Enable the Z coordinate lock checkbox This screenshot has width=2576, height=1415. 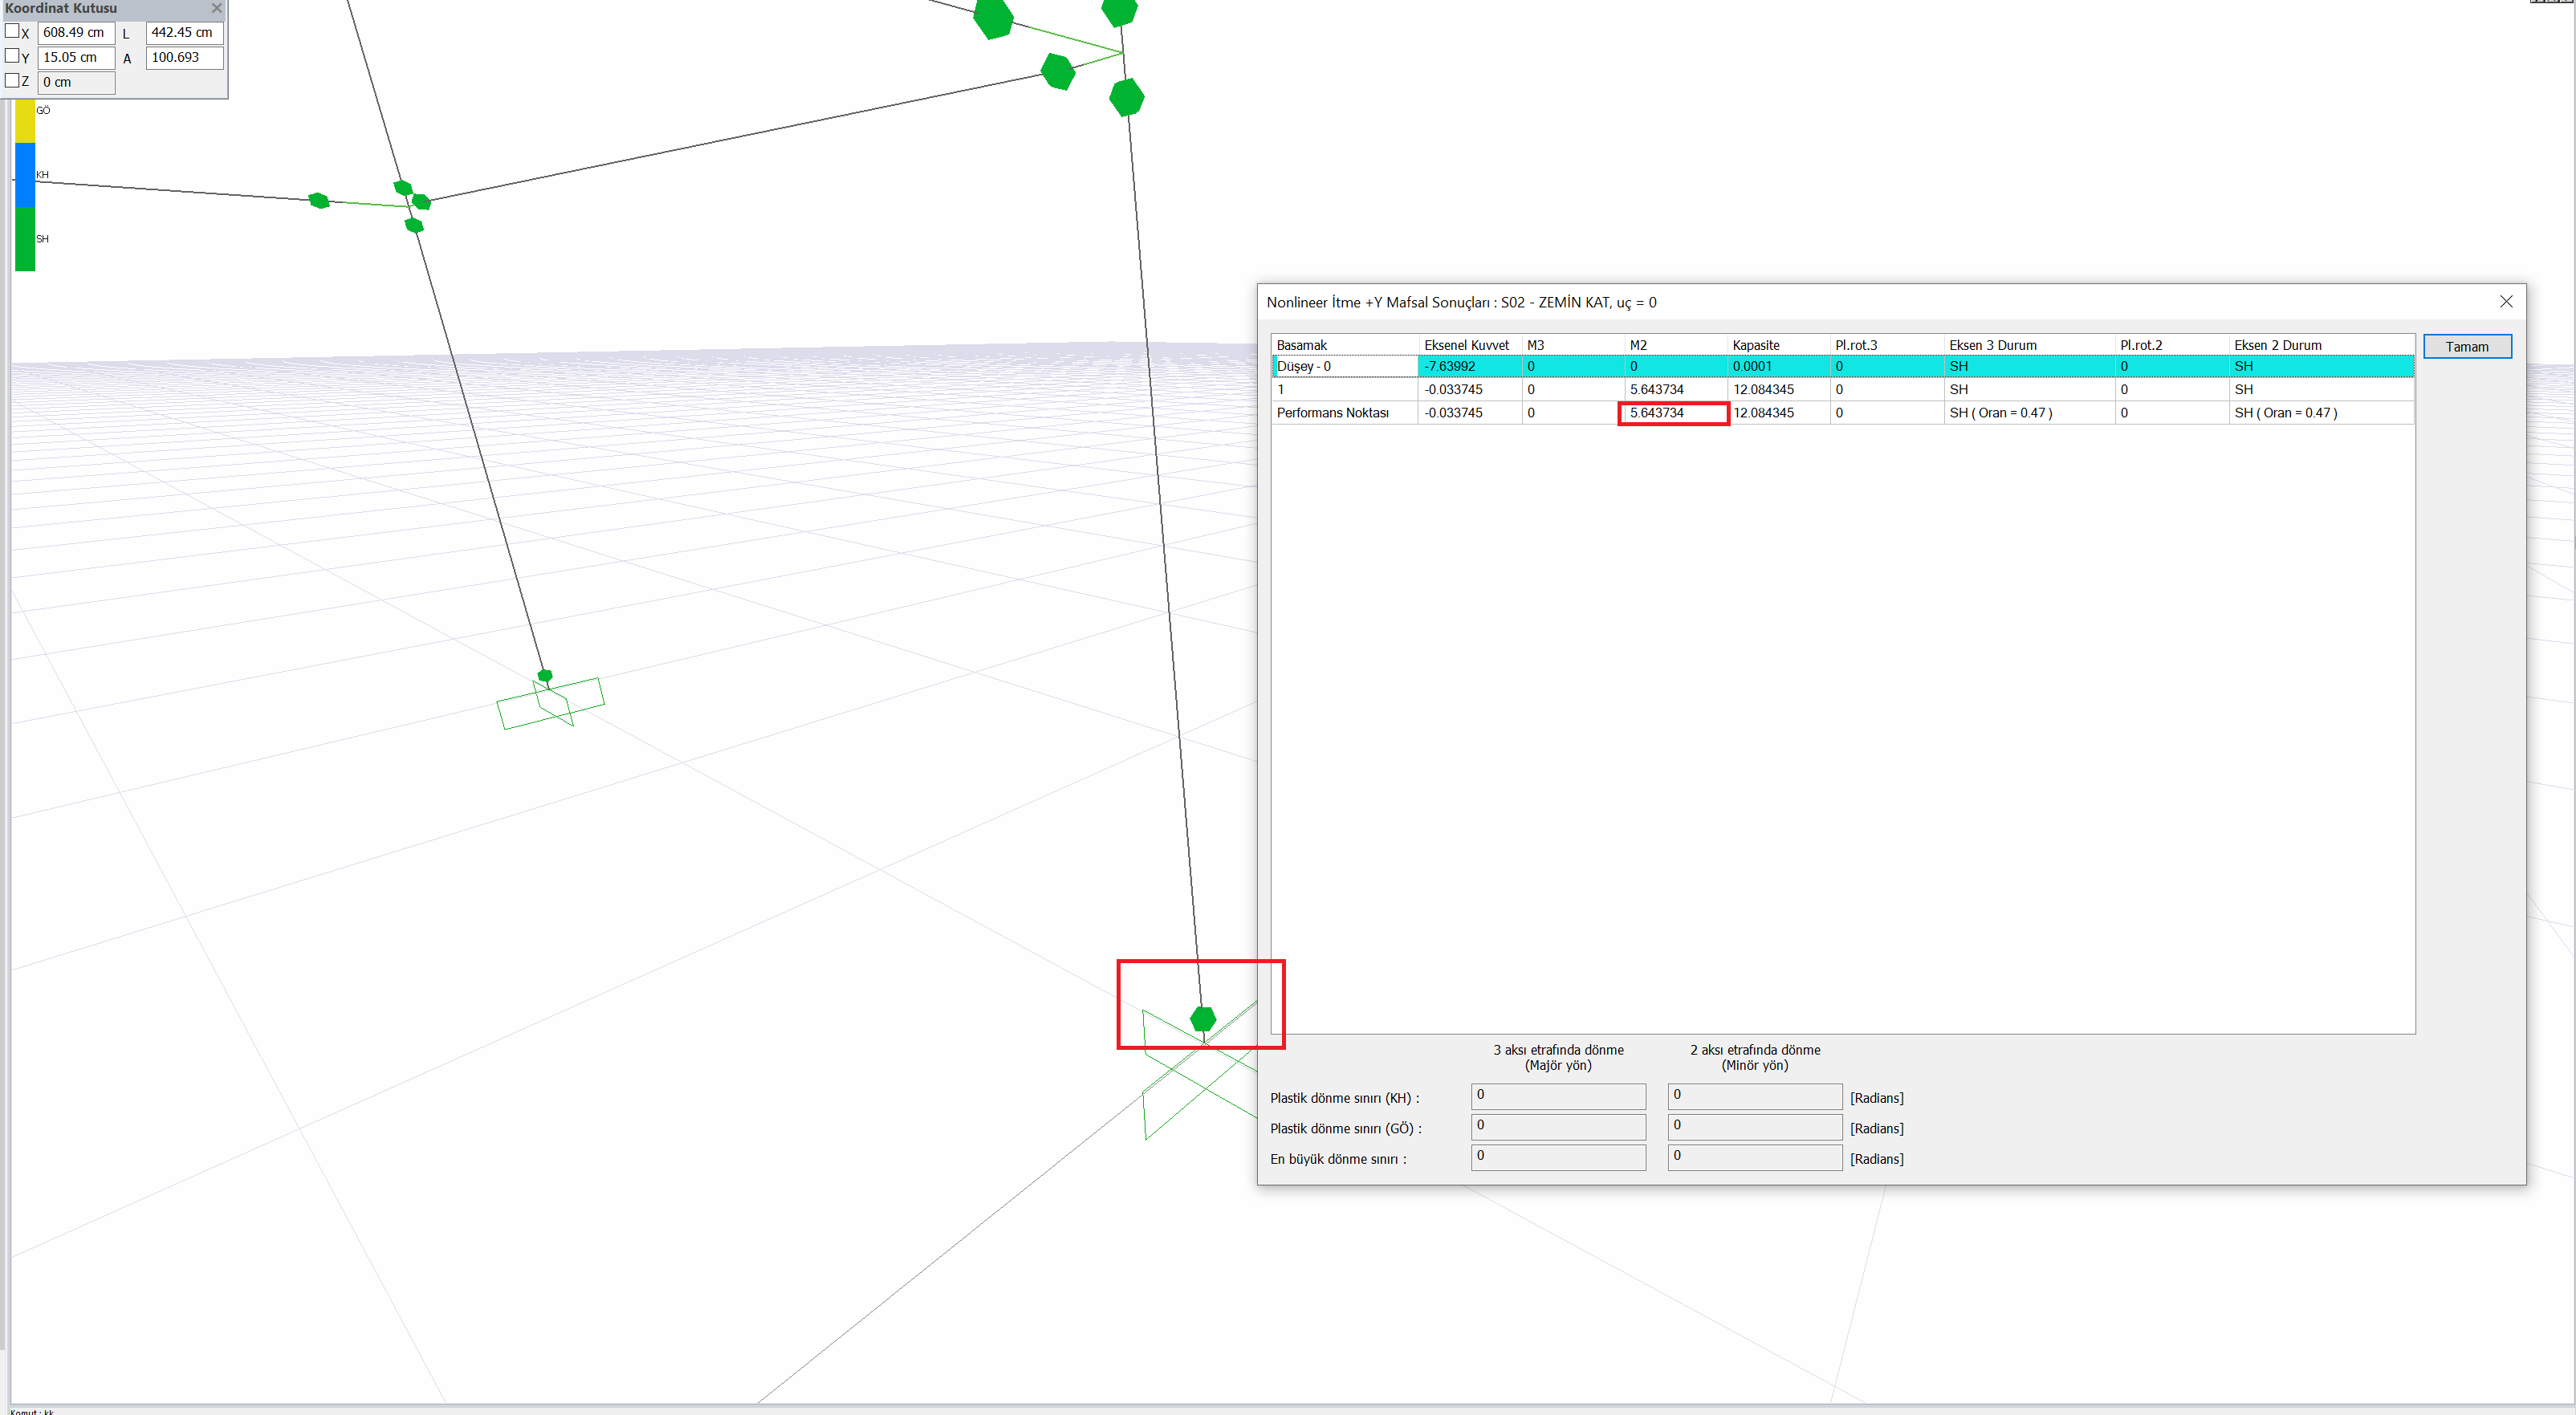coord(12,81)
